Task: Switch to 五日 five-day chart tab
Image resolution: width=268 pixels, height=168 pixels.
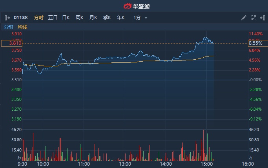Action: click(53, 18)
